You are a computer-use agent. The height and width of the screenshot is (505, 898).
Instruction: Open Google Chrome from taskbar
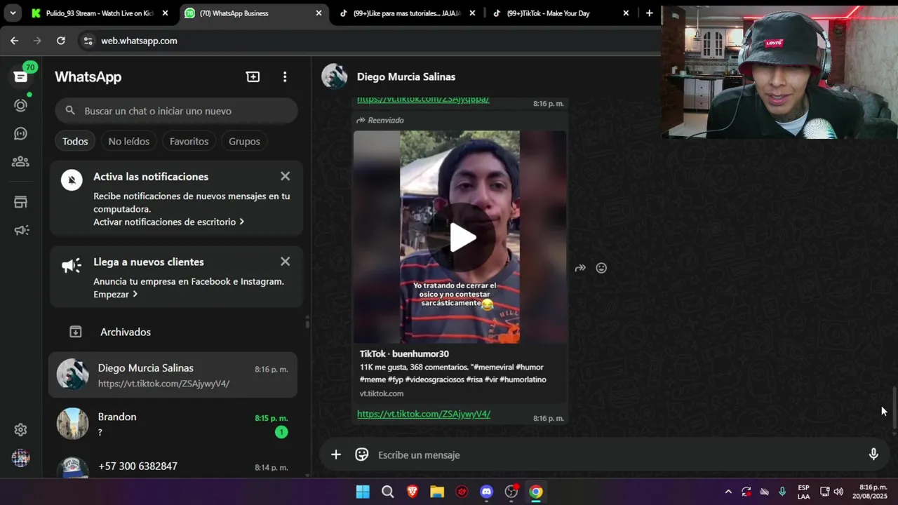(x=536, y=492)
